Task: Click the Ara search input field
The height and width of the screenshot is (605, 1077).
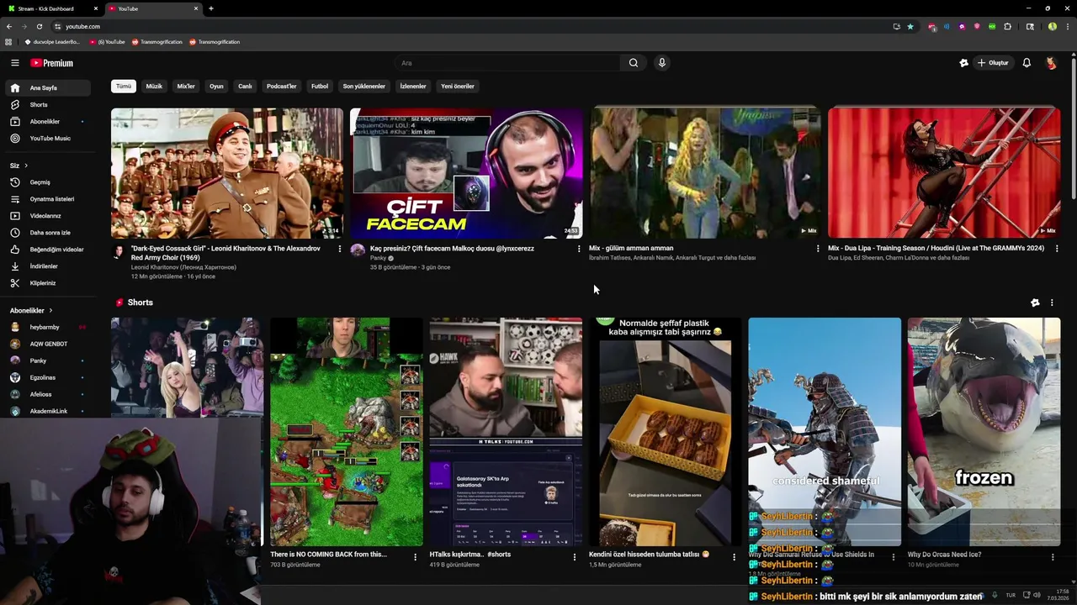Action: 507,63
